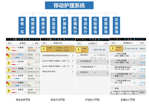149x104 pixels.
Task: Select the 患者一览 module box
Action: click(x=22, y=25)
